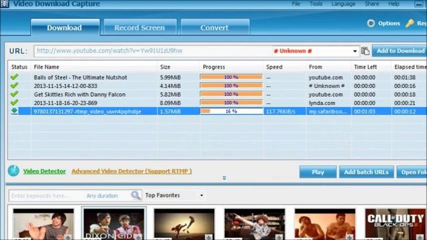Click checkmark beside Get Skittles Rich row
Image resolution: width=427 pixels, height=240 pixels.
click(15, 94)
